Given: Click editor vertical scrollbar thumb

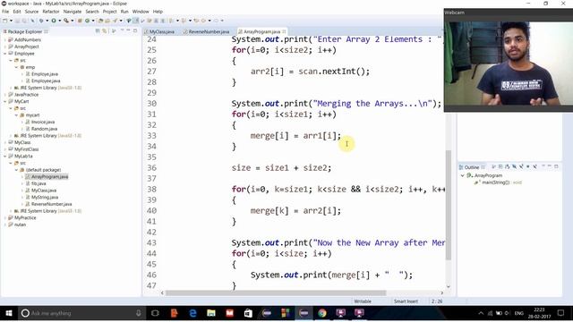Looking at the screenshot, I should [449, 205].
